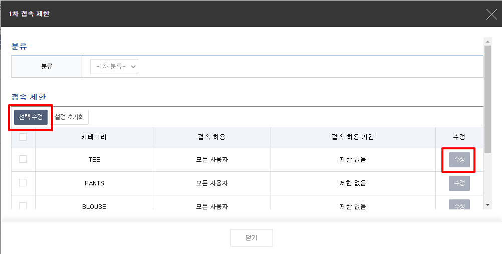The image size is (502, 254).
Task: Check the BLOUSE category checkbox
Action: [23, 205]
